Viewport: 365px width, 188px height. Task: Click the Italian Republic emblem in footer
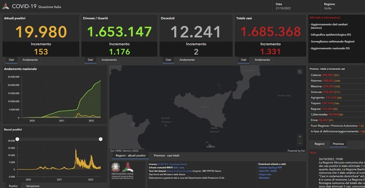click(116, 167)
